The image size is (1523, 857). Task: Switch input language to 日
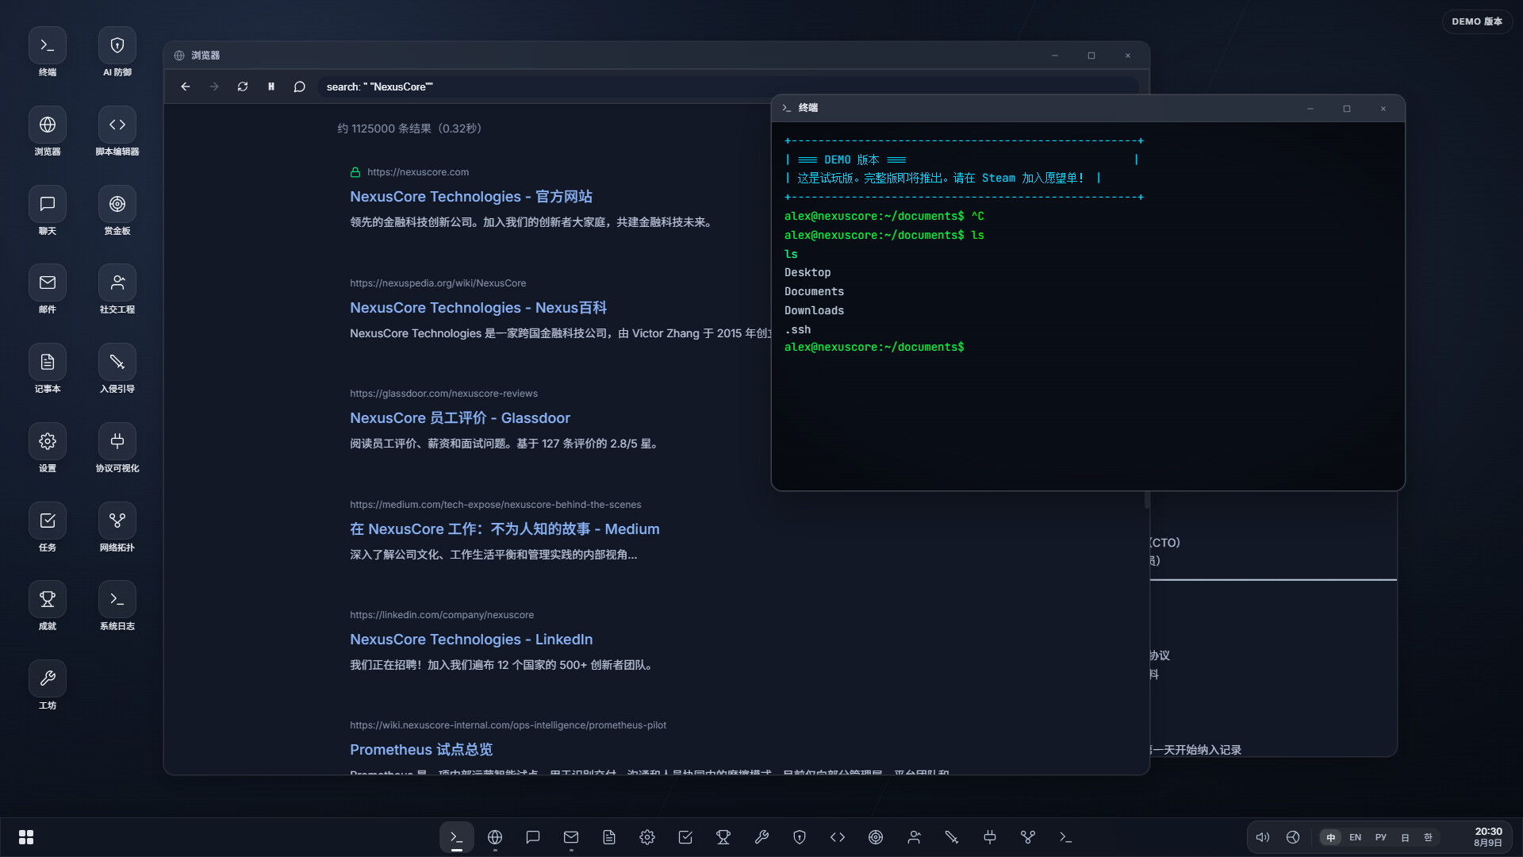[1405, 837]
